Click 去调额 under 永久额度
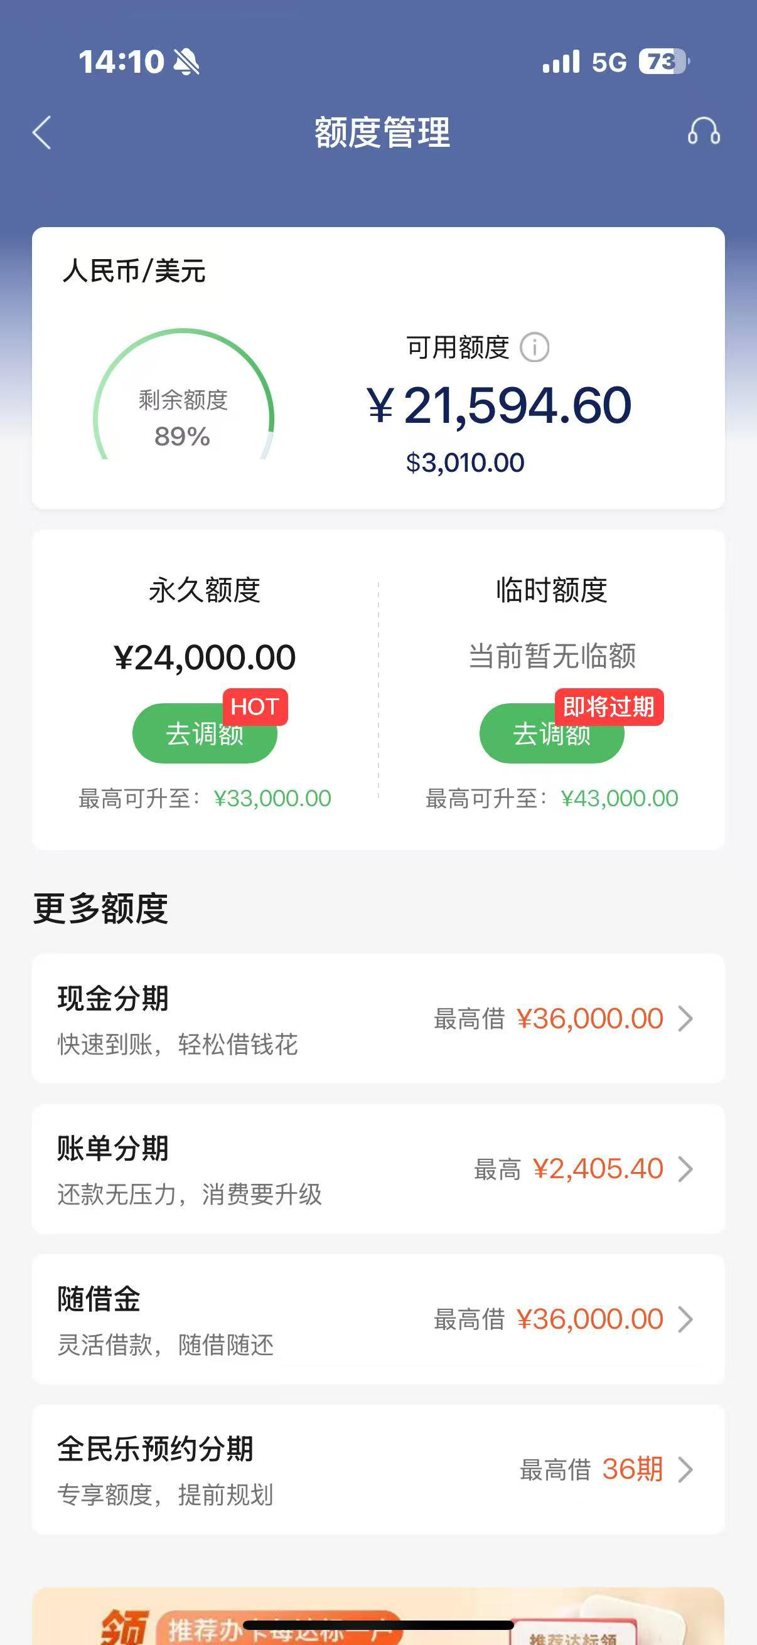Viewport: 757px width, 1645px height. point(205,733)
